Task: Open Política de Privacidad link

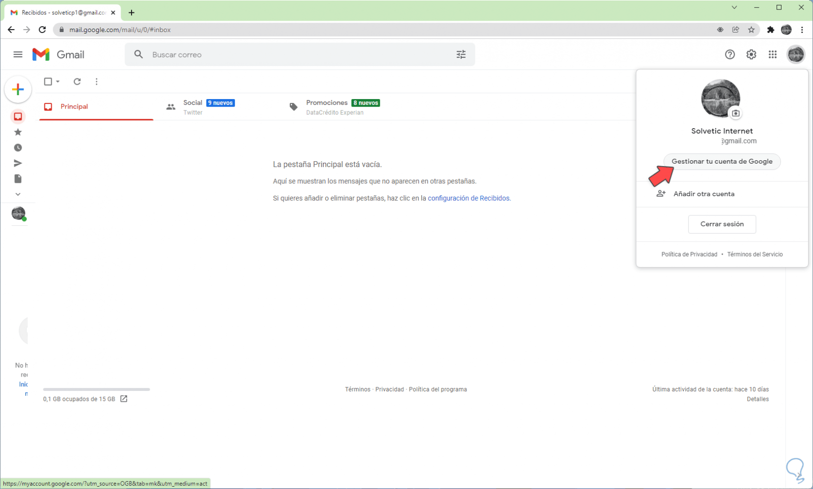Action: click(x=689, y=254)
